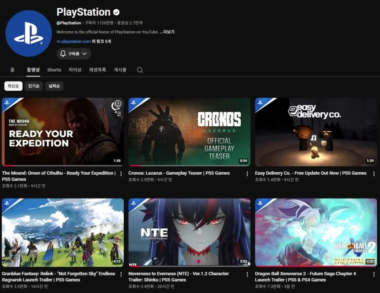Expand channel description via 더보기

point(167,32)
